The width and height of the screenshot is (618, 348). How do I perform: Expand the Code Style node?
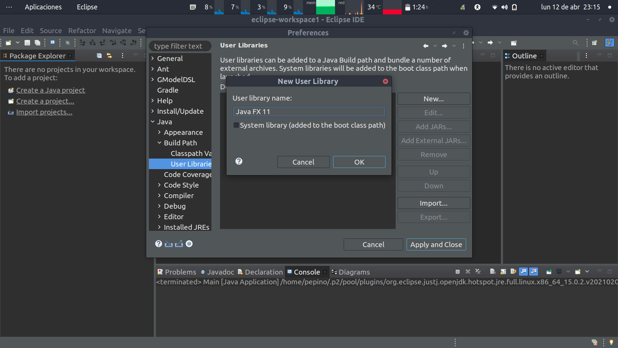point(159,185)
